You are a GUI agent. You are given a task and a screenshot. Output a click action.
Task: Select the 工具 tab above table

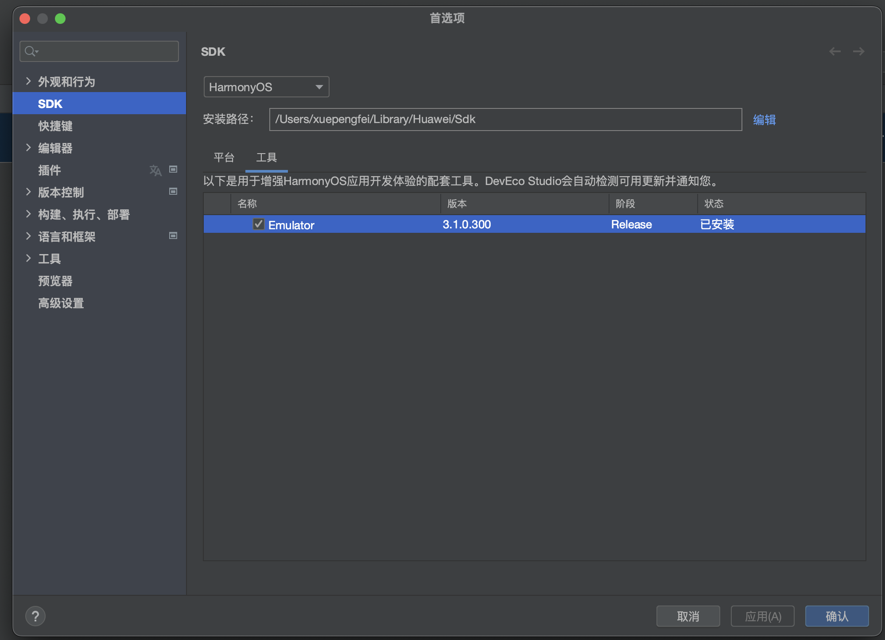(266, 158)
